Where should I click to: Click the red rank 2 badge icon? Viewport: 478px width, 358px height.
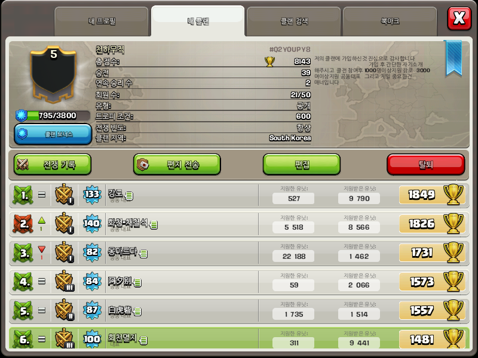coord(23,224)
